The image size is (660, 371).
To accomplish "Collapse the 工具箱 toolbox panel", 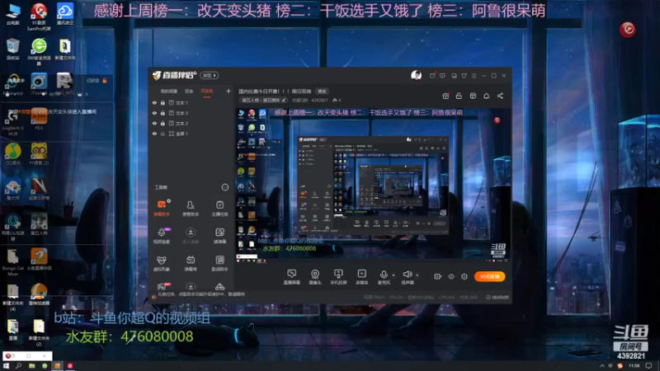I will [224, 187].
